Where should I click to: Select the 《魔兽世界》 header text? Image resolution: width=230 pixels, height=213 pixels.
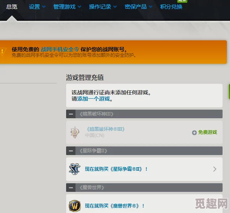point(92,188)
